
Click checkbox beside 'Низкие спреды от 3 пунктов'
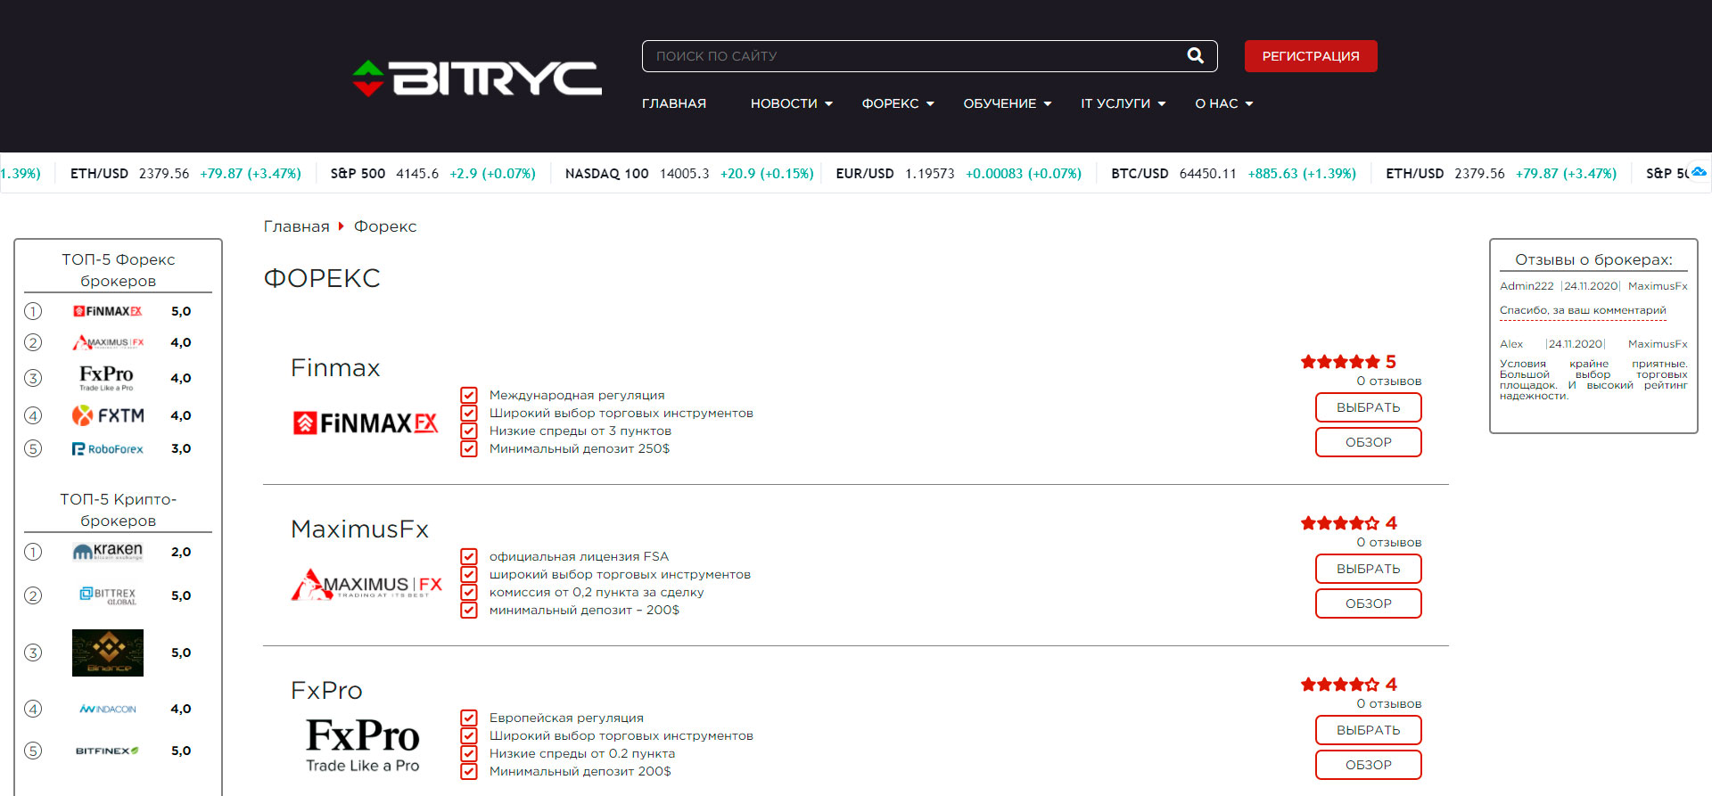tap(469, 431)
